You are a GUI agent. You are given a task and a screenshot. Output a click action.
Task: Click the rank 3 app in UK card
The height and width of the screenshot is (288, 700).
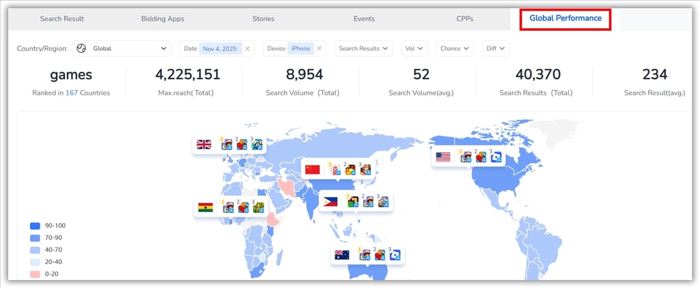click(x=257, y=144)
